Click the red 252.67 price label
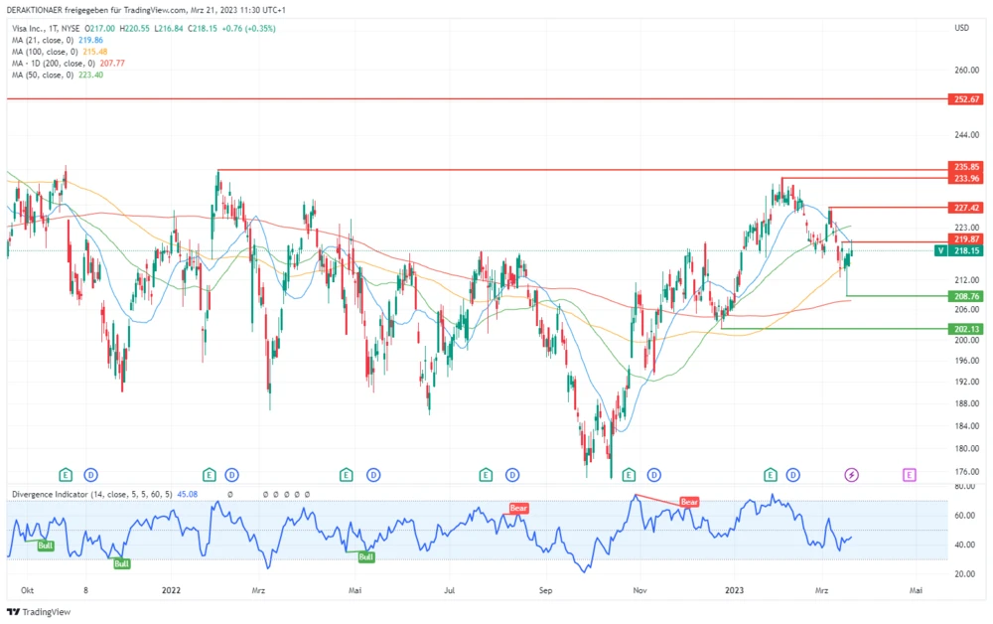The height and width of the screenshot is (624, 993). (x=965, y=99)
